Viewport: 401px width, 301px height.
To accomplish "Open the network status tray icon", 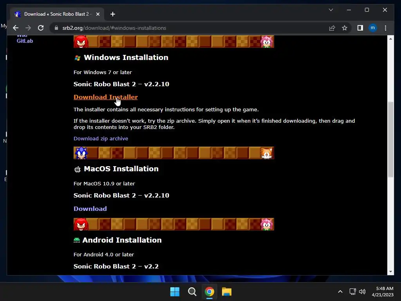I will (353, 292).
